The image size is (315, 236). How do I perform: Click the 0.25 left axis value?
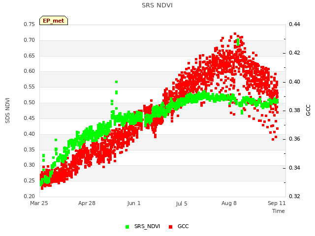30,180
